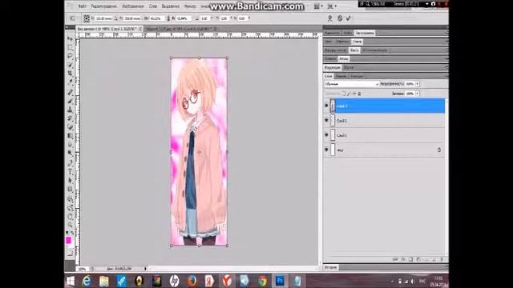The image size is (513, 288).
Task: Select the Слой 2 layer row
Action: pos(385,121)
